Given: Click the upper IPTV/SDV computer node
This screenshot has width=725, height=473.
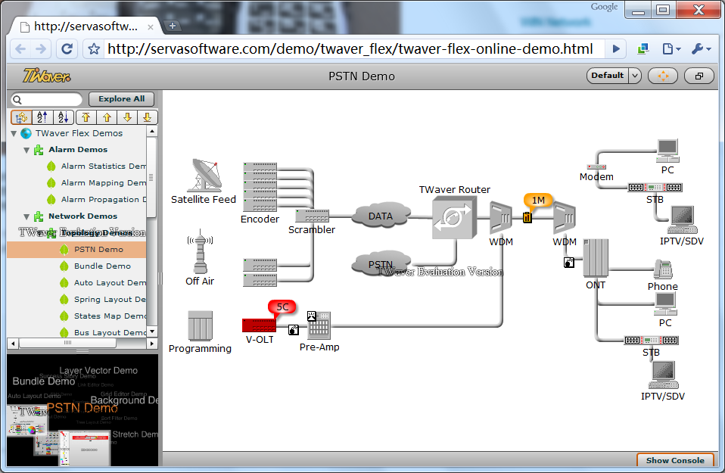Looking at the screenshot, I should click(683, 220).
